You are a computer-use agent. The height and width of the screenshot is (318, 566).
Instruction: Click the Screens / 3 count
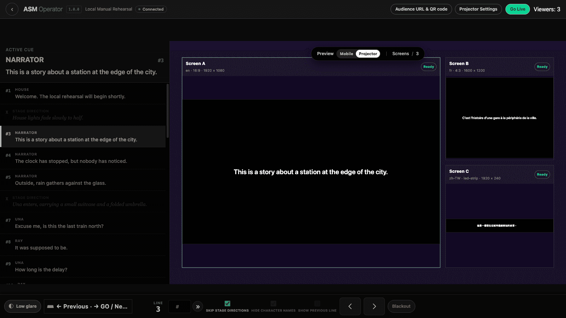pos(405,54)
